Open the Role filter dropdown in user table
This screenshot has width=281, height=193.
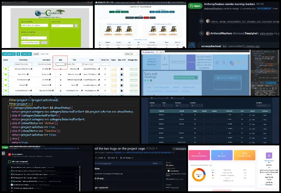(x=60, y=64)
